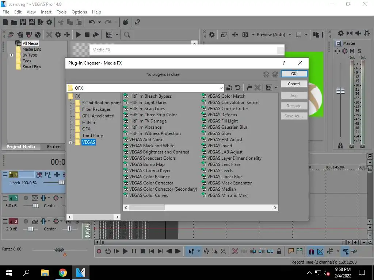
Task: Toggle the Master fader lock icon
Action: point(340,146)
